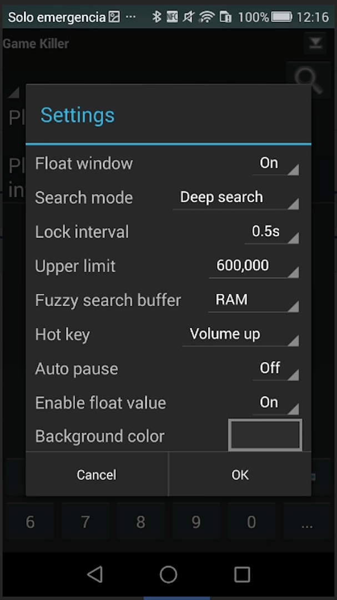Tap the Android back navigation icon

coord(95,574)
